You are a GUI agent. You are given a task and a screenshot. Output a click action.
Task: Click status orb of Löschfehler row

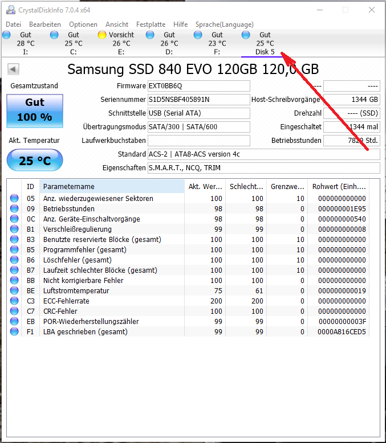(14, 260)
